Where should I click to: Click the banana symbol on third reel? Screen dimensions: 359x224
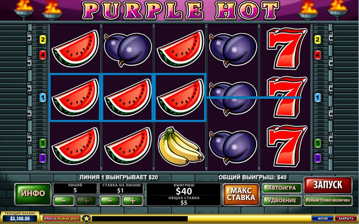180,146
